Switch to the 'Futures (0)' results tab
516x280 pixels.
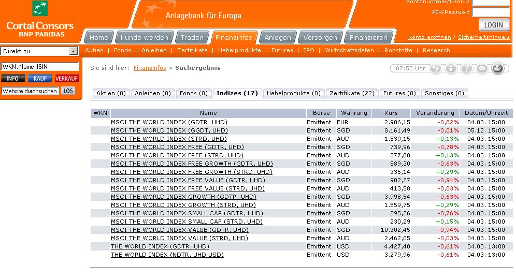click(399, 93)
